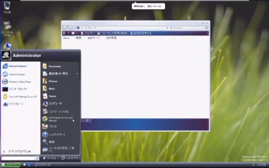Image resolution: width=269 pixels, height=168 pixels.
Task: Open Documents from the Start menu
Action: (x=54, y=66)
